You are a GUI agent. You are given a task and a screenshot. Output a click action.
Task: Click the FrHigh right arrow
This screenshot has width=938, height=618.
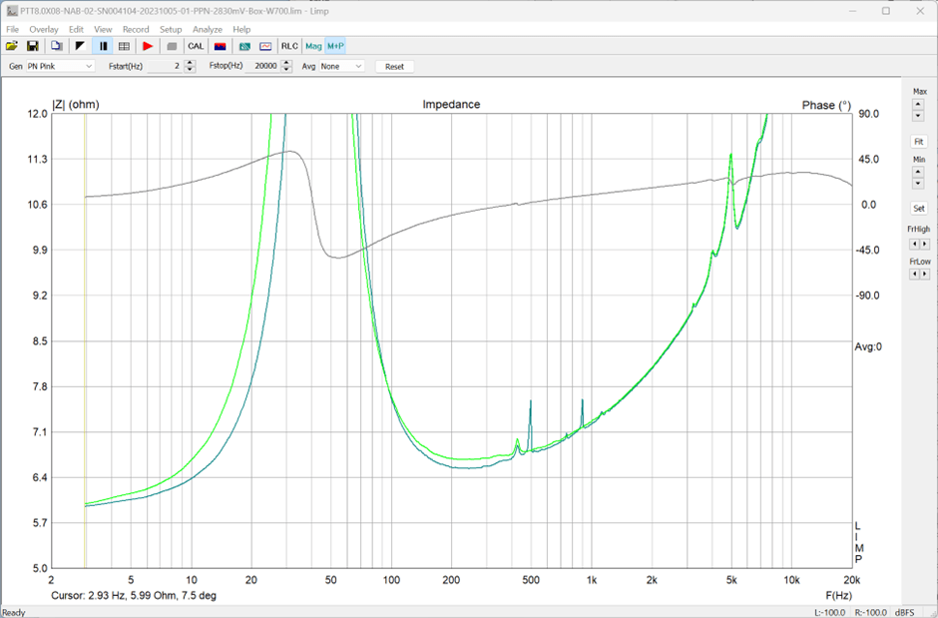(x=925, y=244)
